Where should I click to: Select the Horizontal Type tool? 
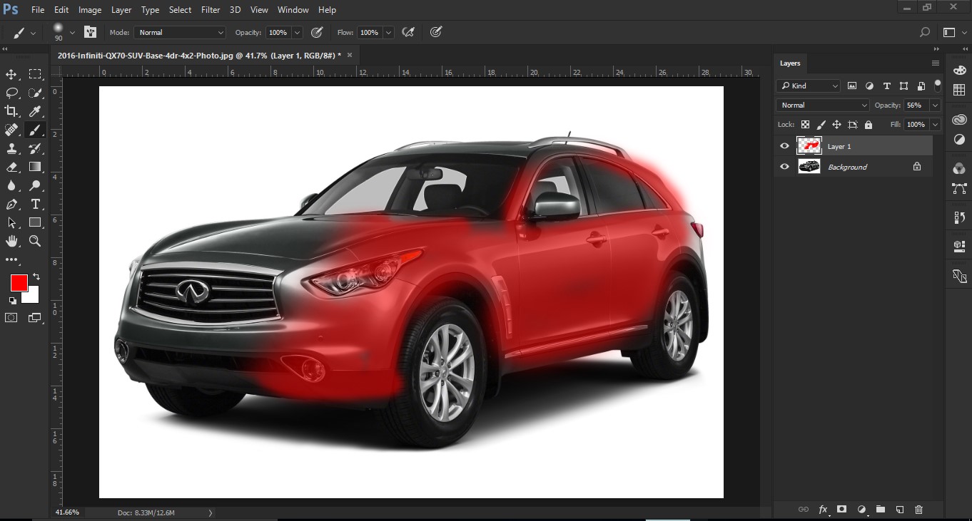point(35,204)
